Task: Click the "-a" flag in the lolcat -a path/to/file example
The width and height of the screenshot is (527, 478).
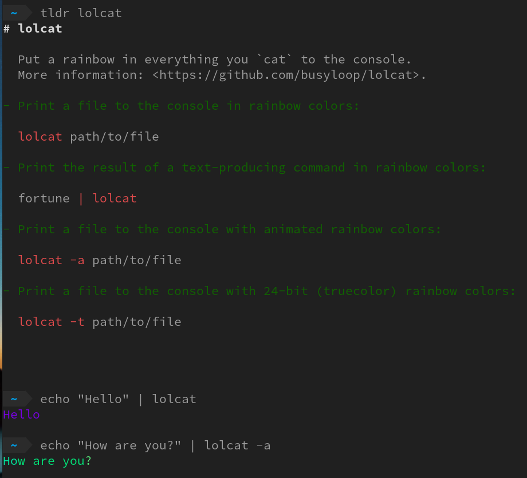Action: [x=77, y=260]
